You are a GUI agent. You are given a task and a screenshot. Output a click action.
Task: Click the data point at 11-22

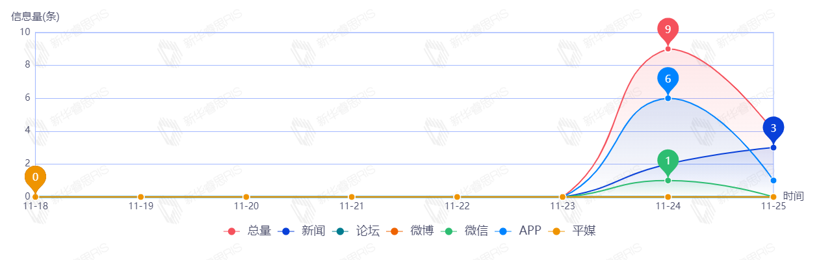pos(457,197)
